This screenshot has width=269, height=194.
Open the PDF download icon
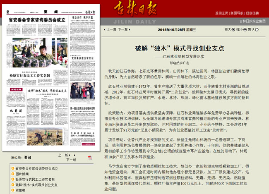coord(89,158)
